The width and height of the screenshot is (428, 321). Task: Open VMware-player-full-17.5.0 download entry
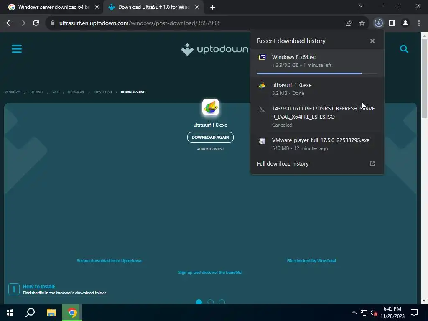317,144
